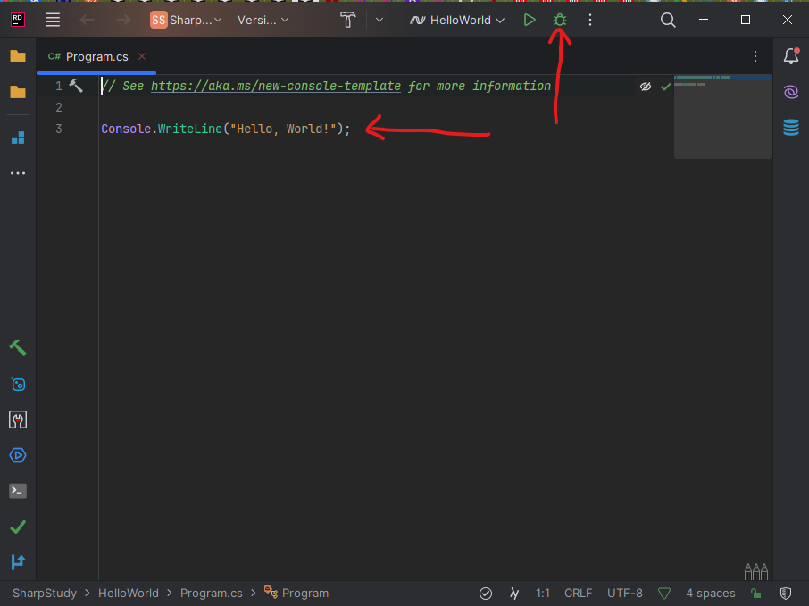Image resolution: width=809 pixels, height=606 pixels.
Task: Change the CRLF line separator
Action: pos(578,594)
